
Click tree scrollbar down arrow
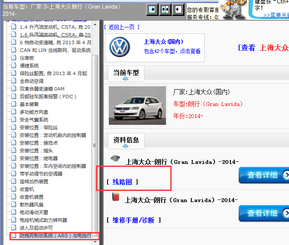(95, 242)
